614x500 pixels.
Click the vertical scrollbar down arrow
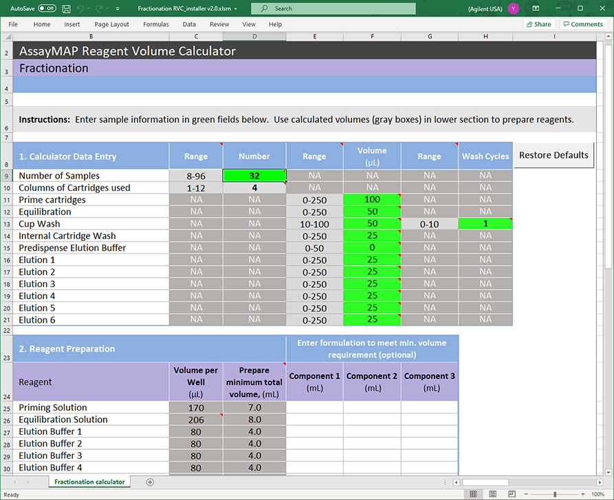pos(608,472)
